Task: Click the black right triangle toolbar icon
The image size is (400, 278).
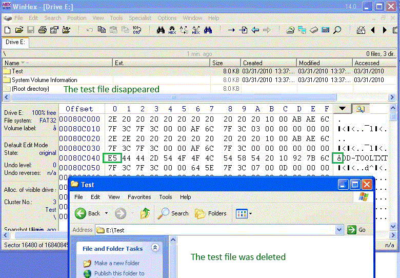Action: [x=385, y=30]
